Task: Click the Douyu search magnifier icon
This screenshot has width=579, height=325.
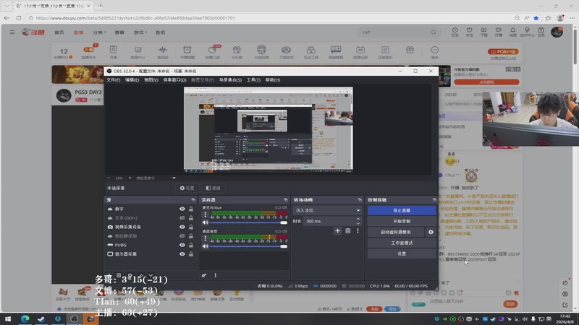Action: (x=434, y=32)
